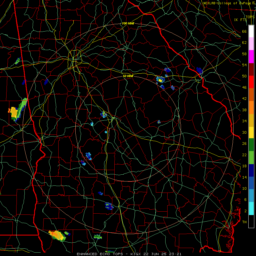Click the "10" legend value

pyautogui.click(x=244, y=188)
